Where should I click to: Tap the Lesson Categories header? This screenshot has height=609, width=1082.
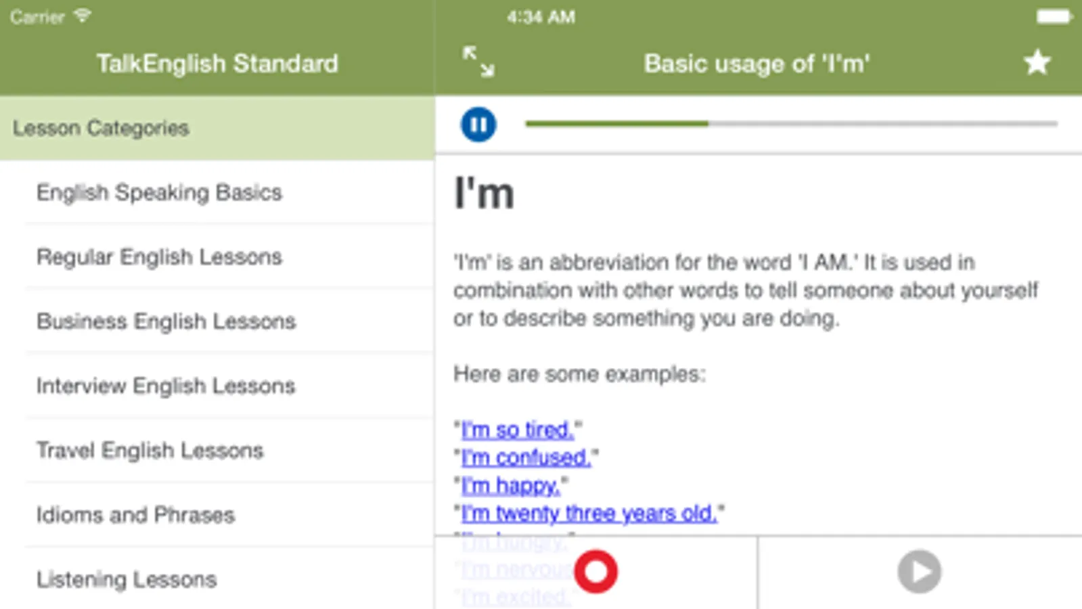tap(101, 128)
